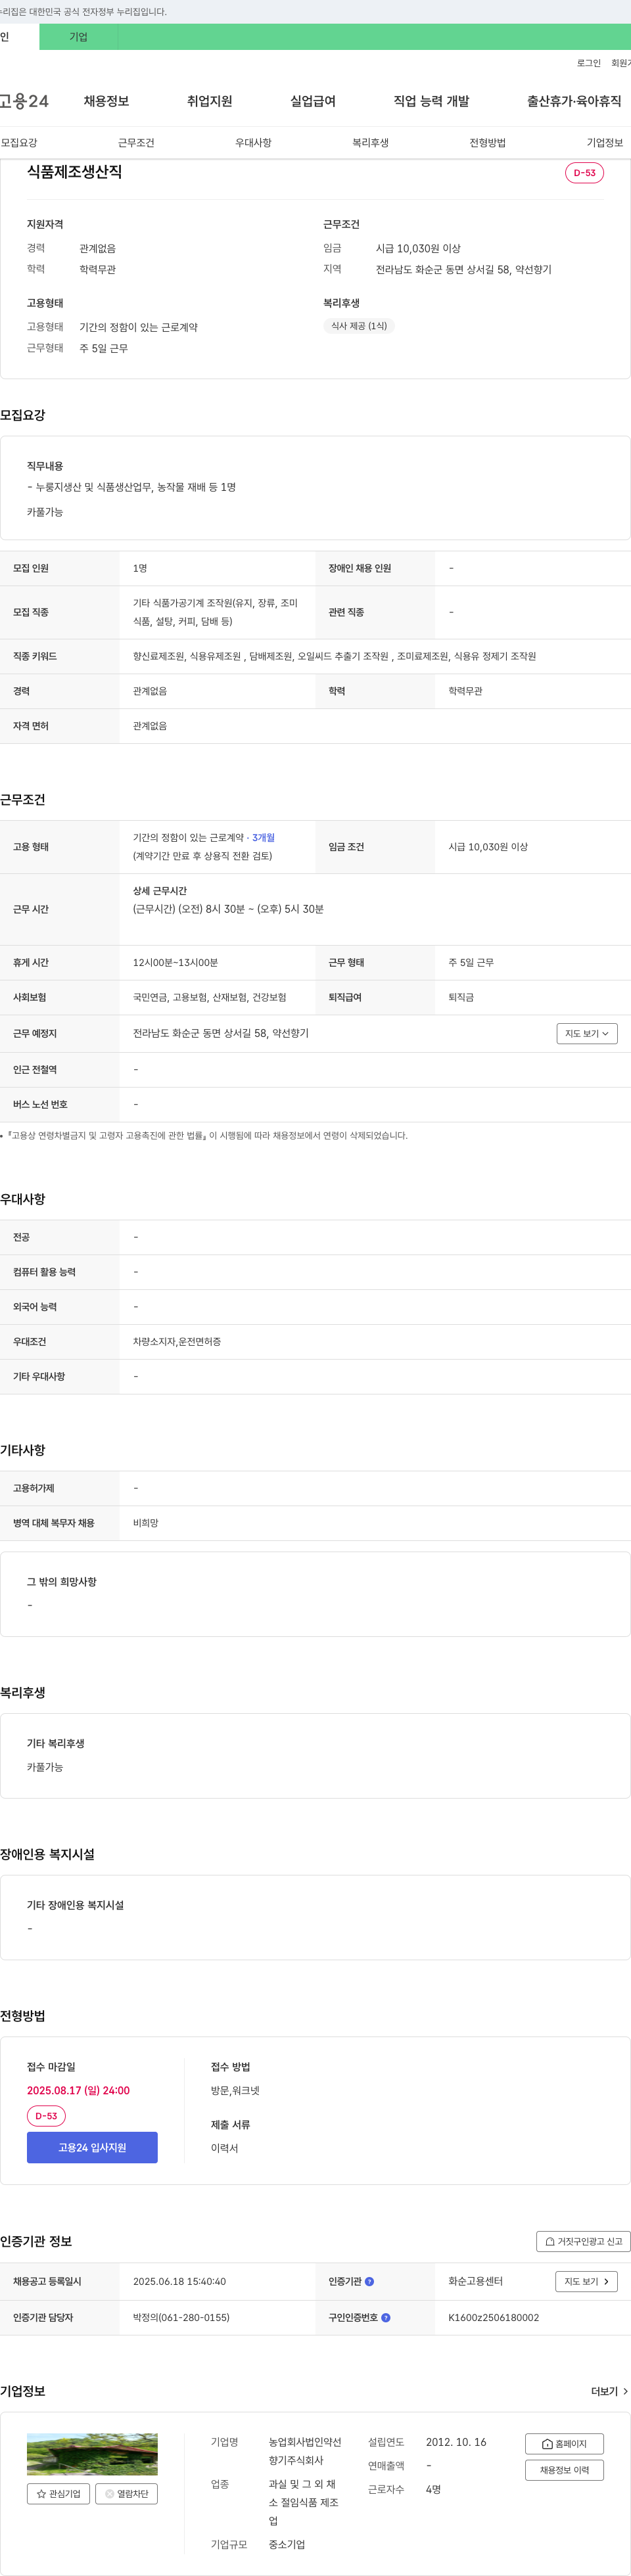Screen dimensions: 631x2576
Task: Click the 휴게 시간 value 12시00분~13시00분
Action: 175,963
